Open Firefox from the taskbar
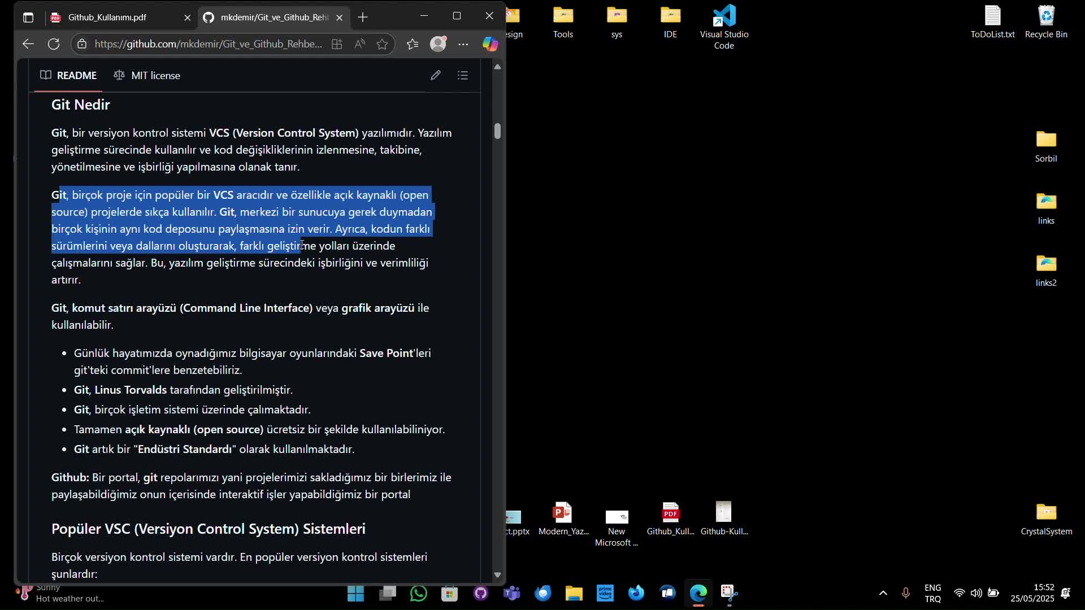 [636, 593]
